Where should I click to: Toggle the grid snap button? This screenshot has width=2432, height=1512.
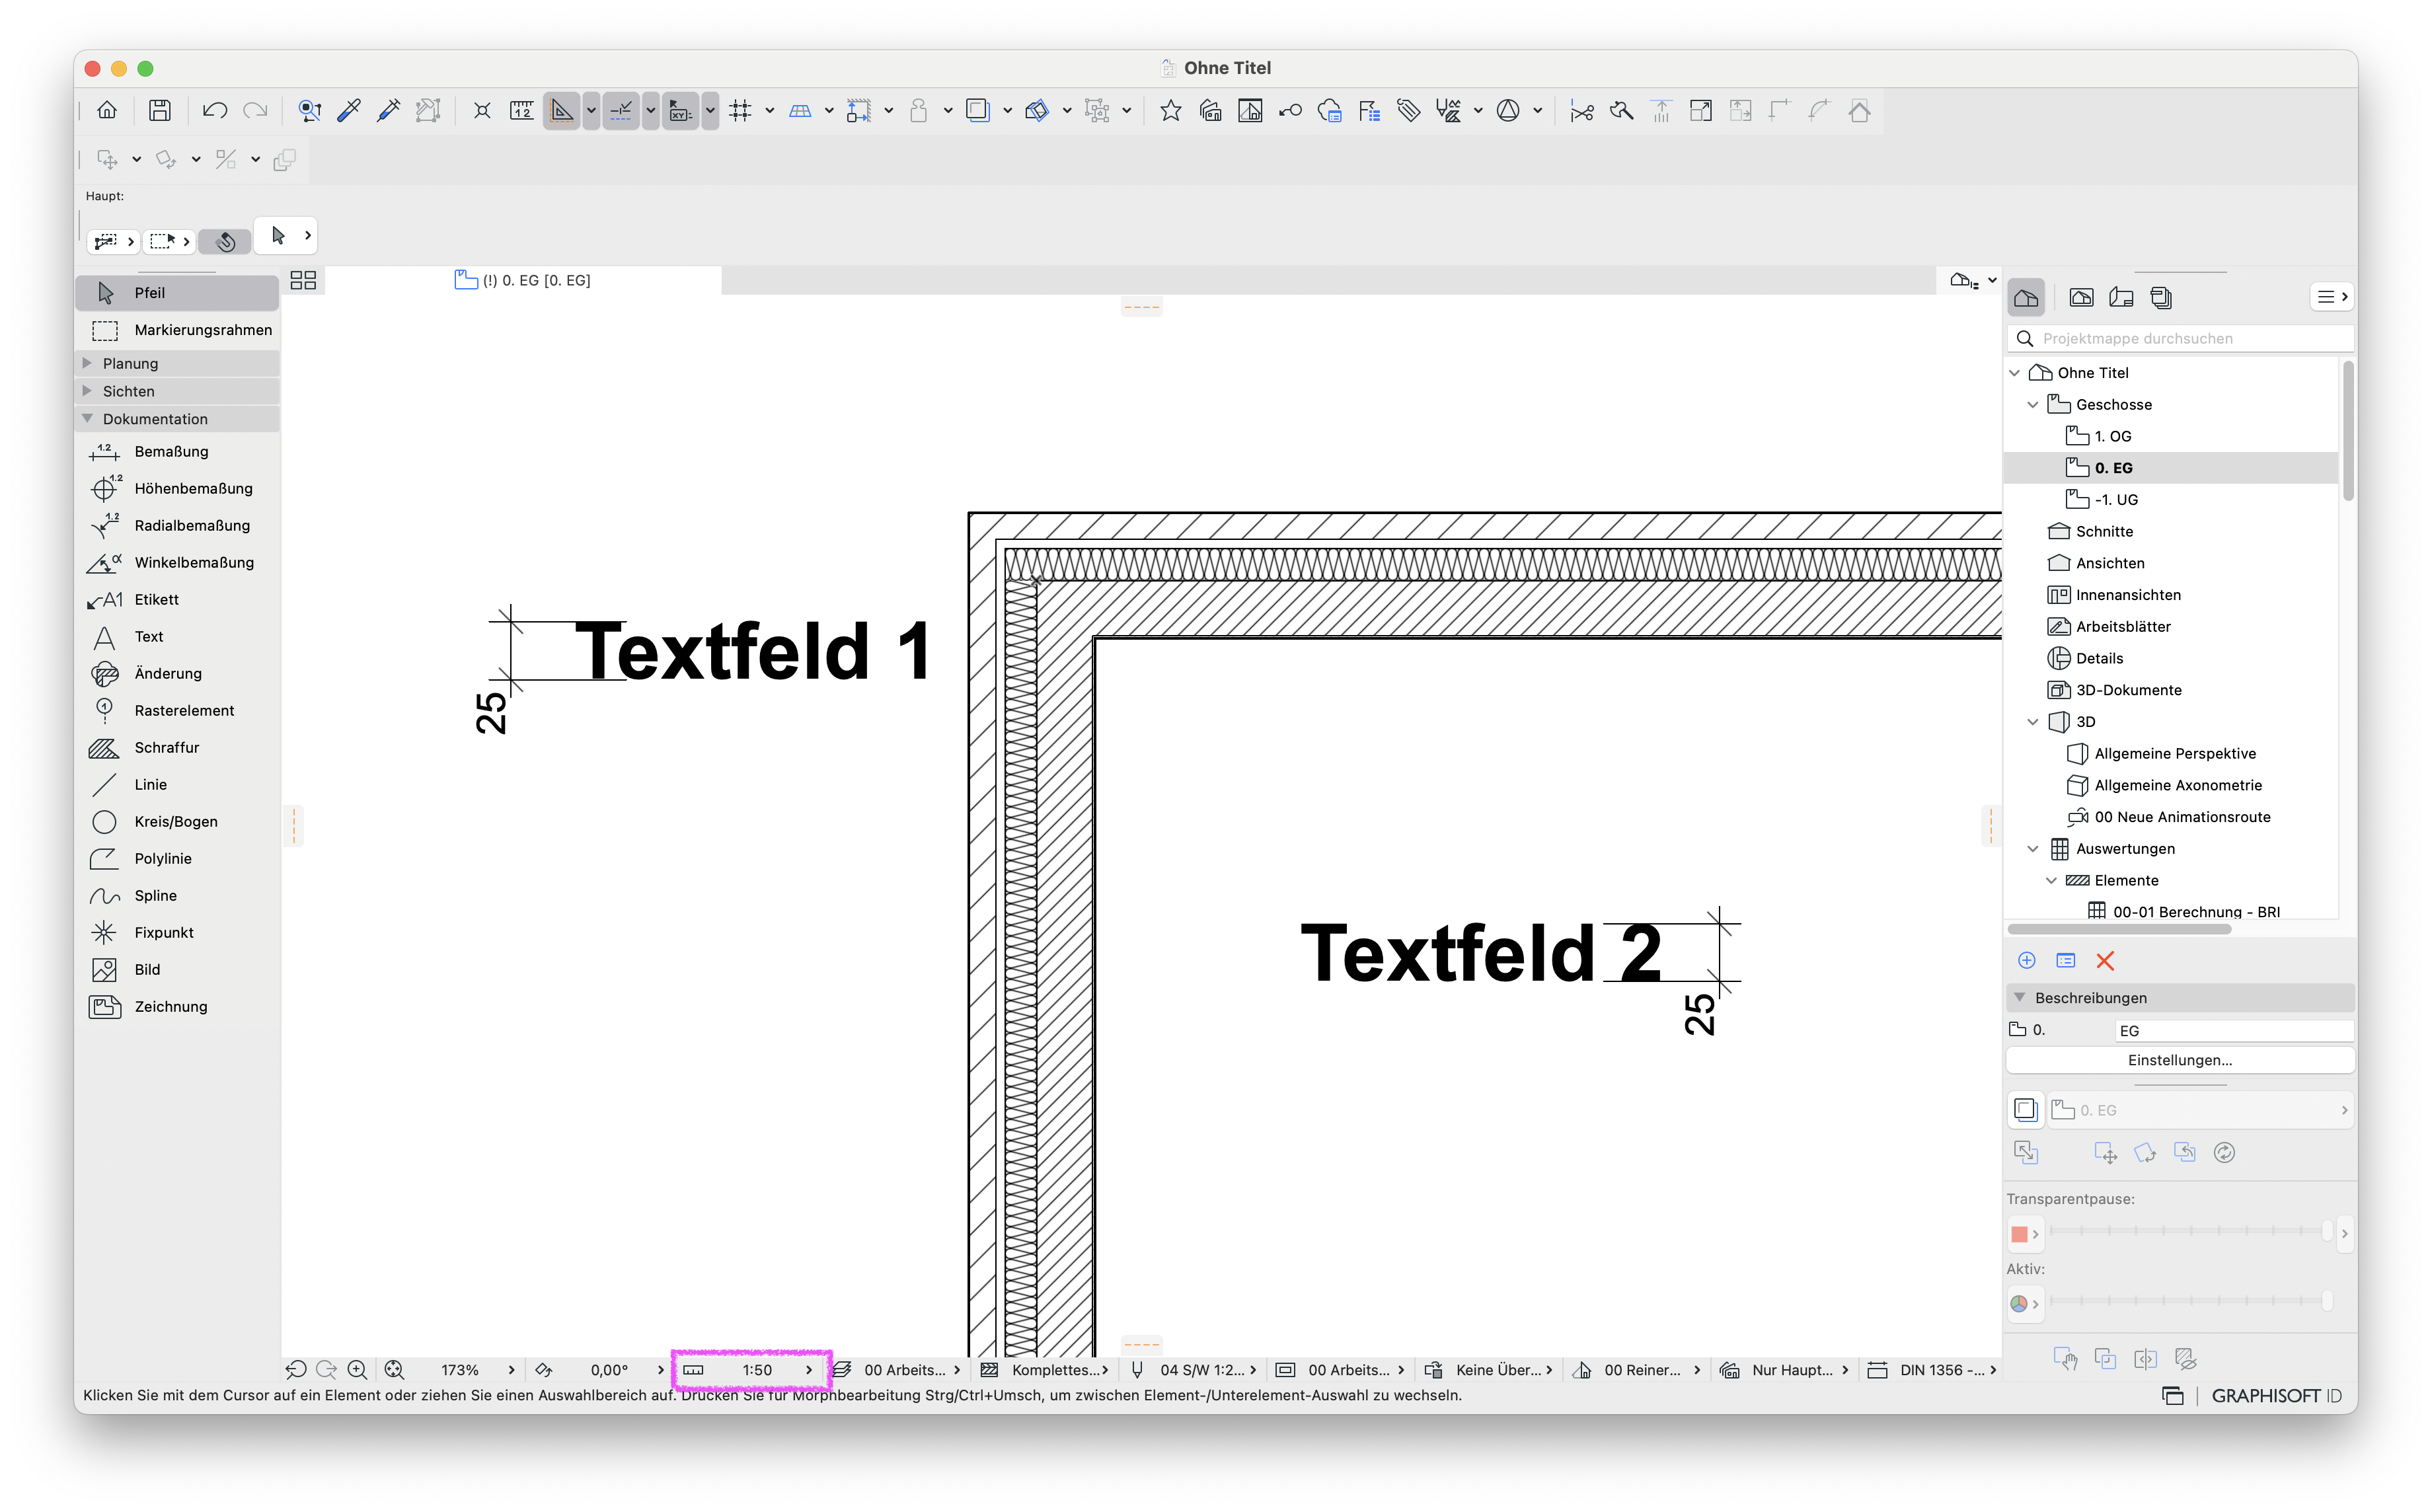tap(740, 110)
